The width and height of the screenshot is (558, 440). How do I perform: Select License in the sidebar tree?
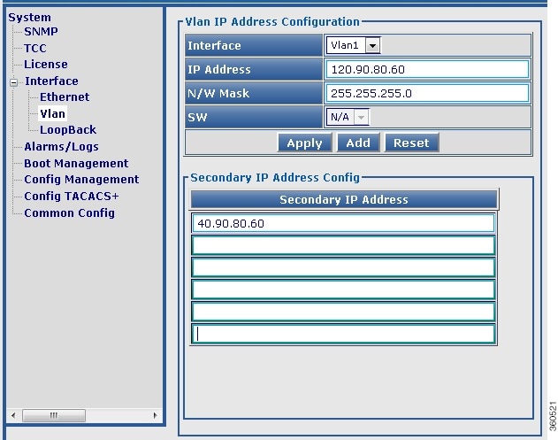46,64
